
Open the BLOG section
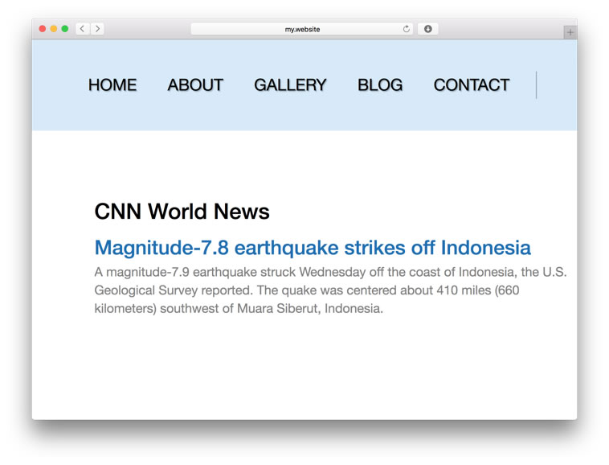(x=380, y=85)
